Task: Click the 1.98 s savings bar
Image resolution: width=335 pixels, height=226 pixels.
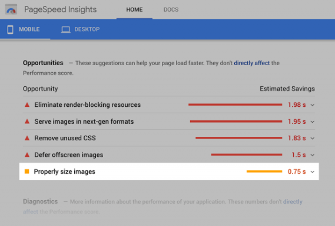Action: tap(236, 104)
